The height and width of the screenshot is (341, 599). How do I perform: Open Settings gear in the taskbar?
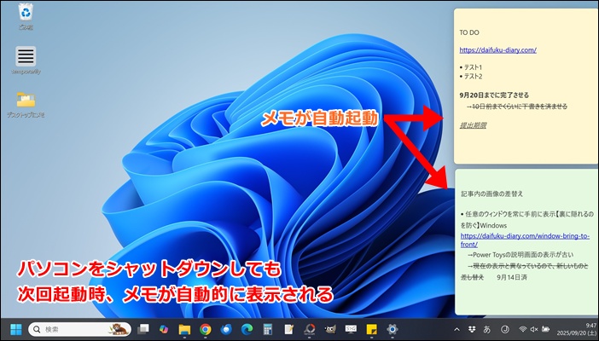(393, 329)
